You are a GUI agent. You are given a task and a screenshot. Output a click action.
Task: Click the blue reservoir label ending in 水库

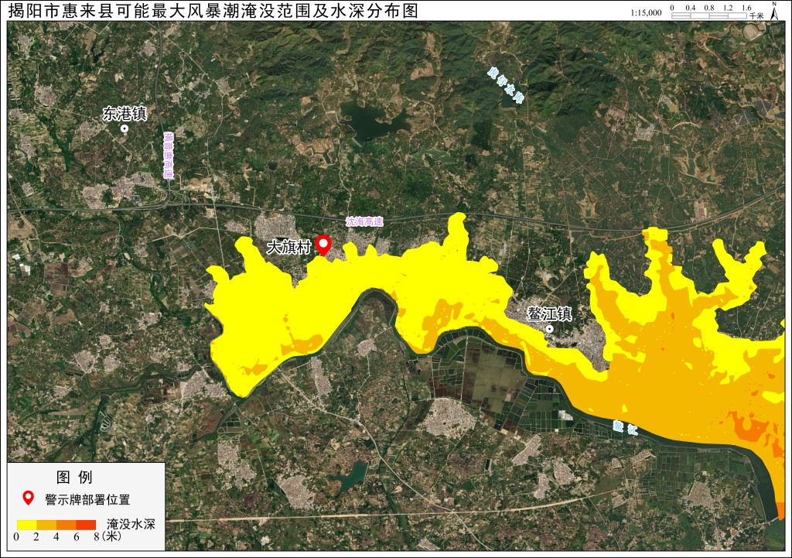point(504,85)
